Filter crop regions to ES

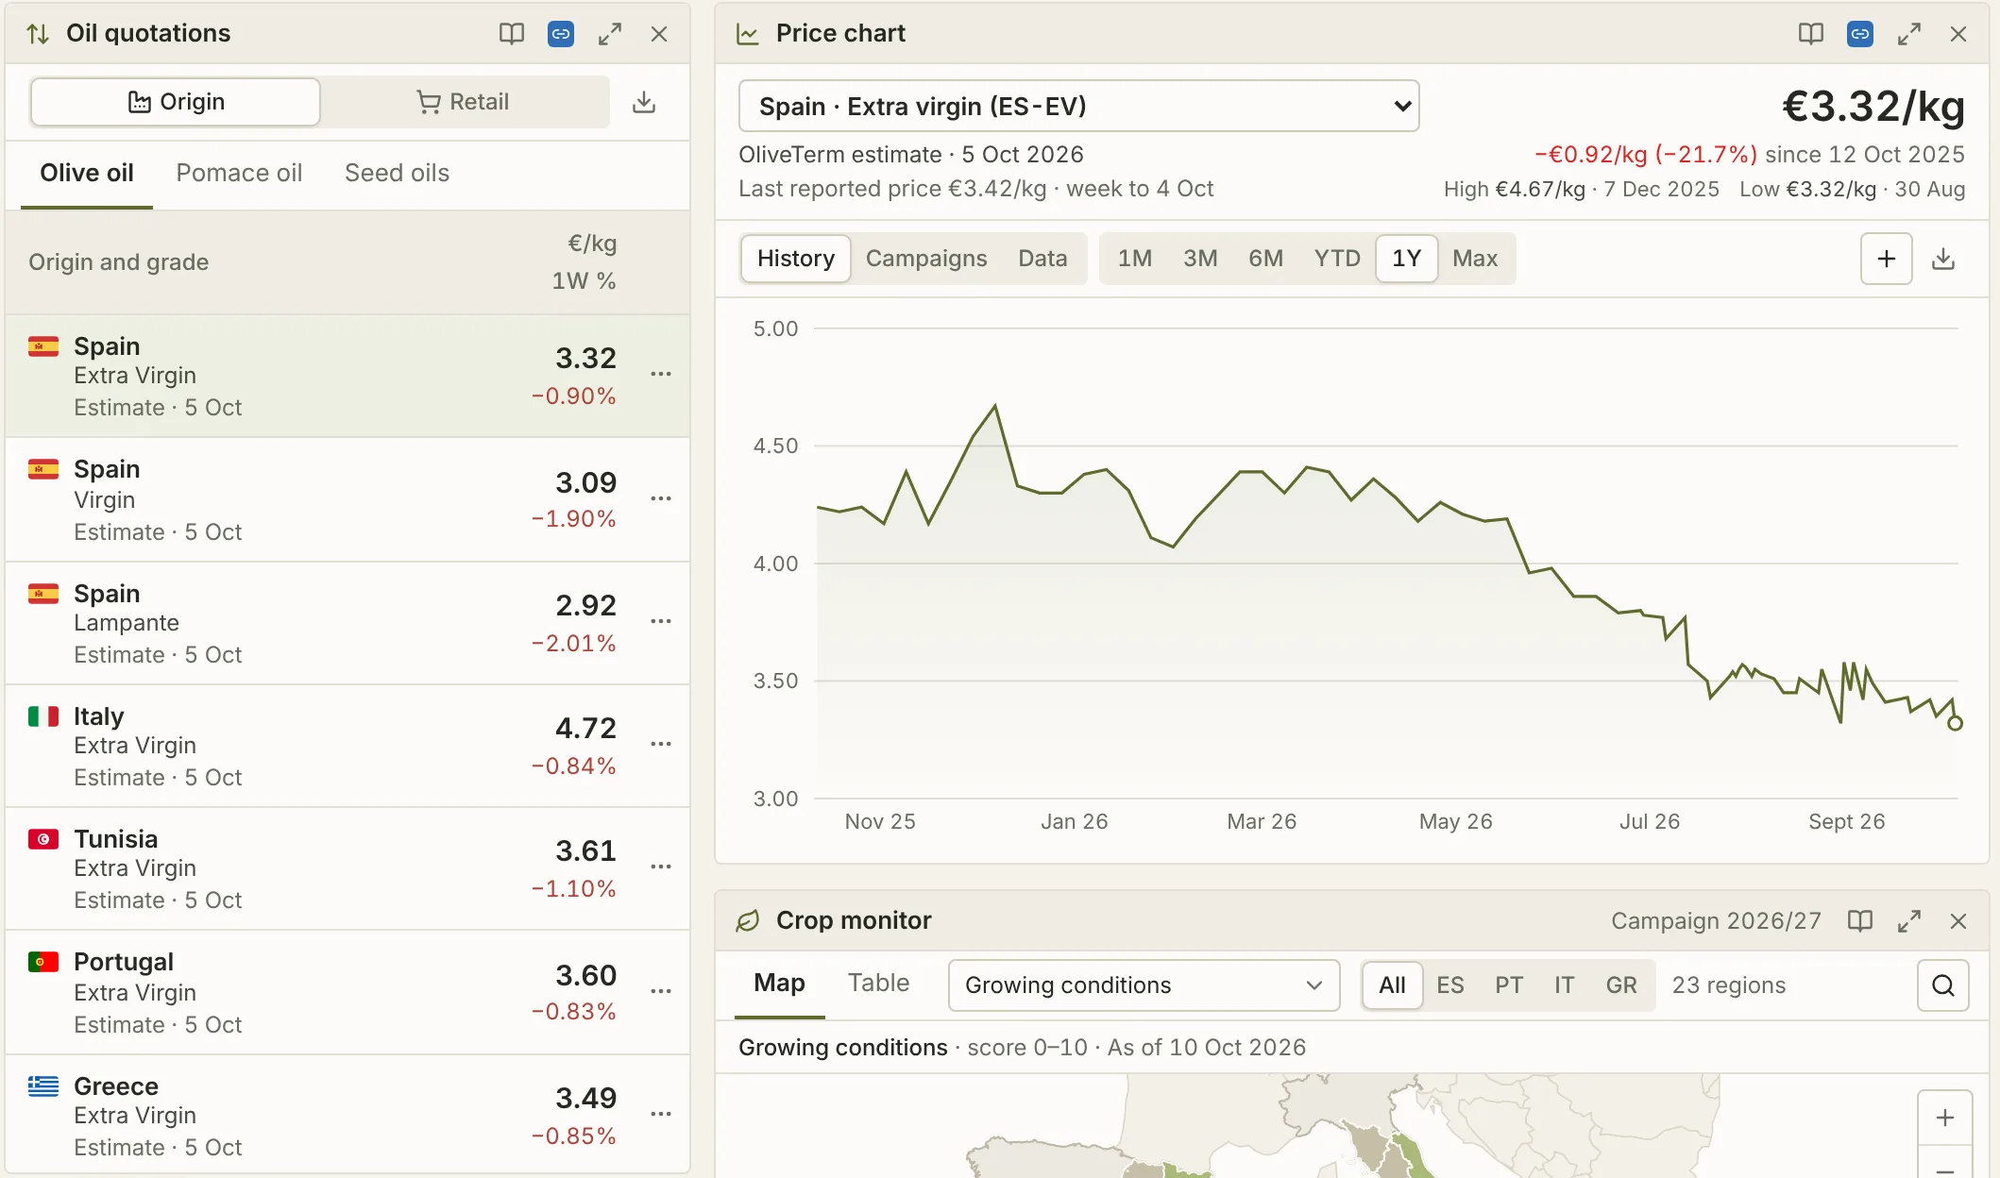pos(1450,985)
